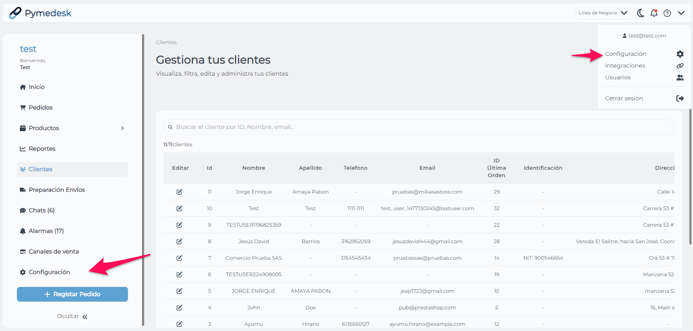Image resolution: width=693 pixels, height=331 pixels.
Task: Edit client Comercio Prueba SAS
Action: [179, 258]
